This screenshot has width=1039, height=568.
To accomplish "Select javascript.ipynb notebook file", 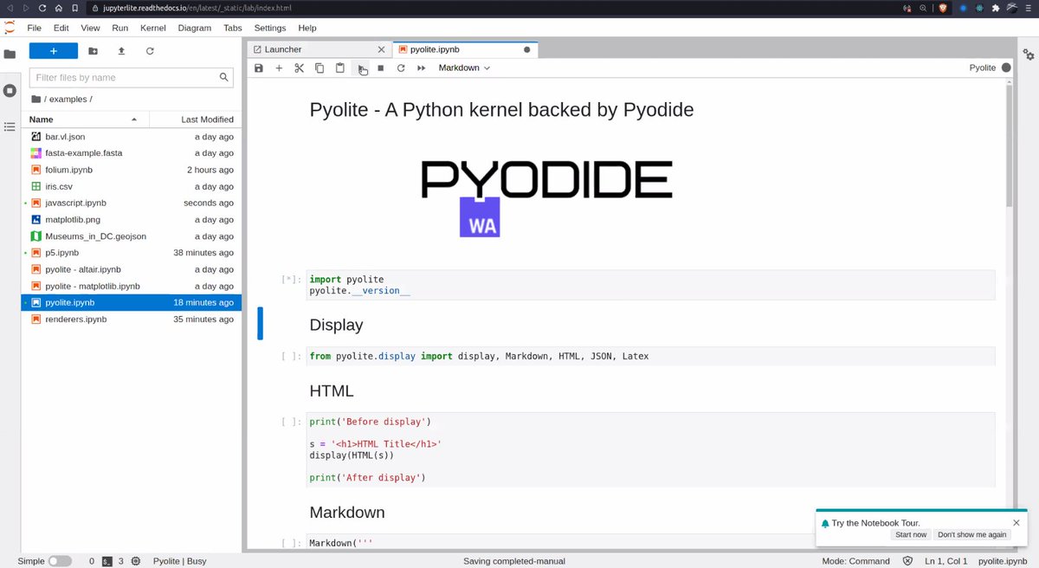I will [x=132, y=203].
